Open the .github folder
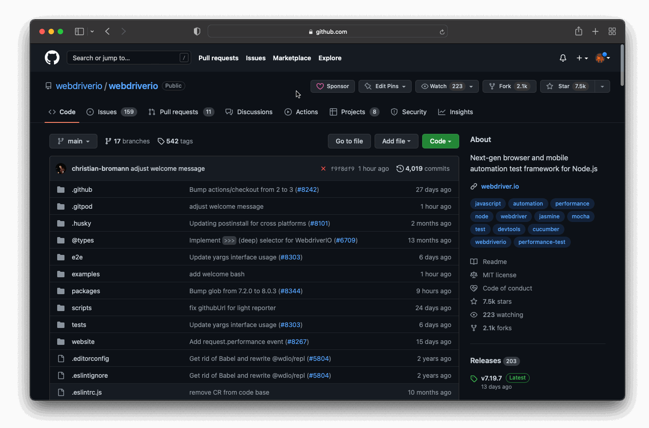Viewport: 649px width, 428px height. coord(82,190)
